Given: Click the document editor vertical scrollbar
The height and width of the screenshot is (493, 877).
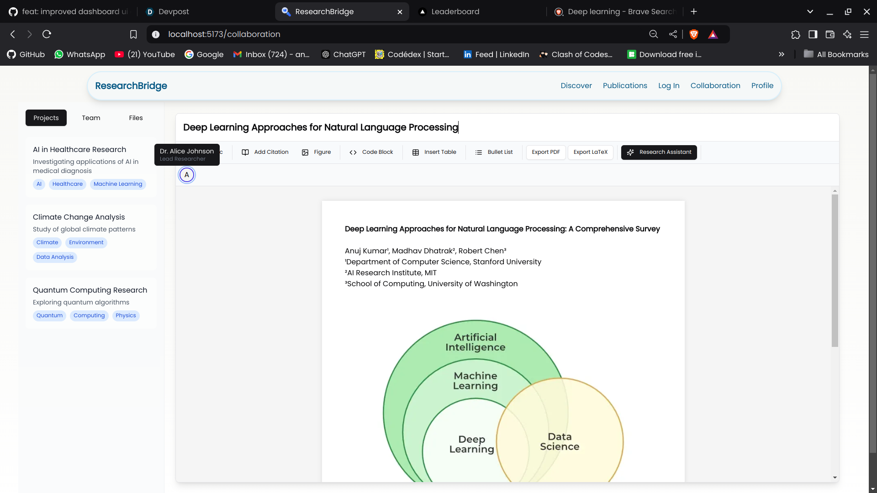Looking at the screenshot, I should coord(835,270).
